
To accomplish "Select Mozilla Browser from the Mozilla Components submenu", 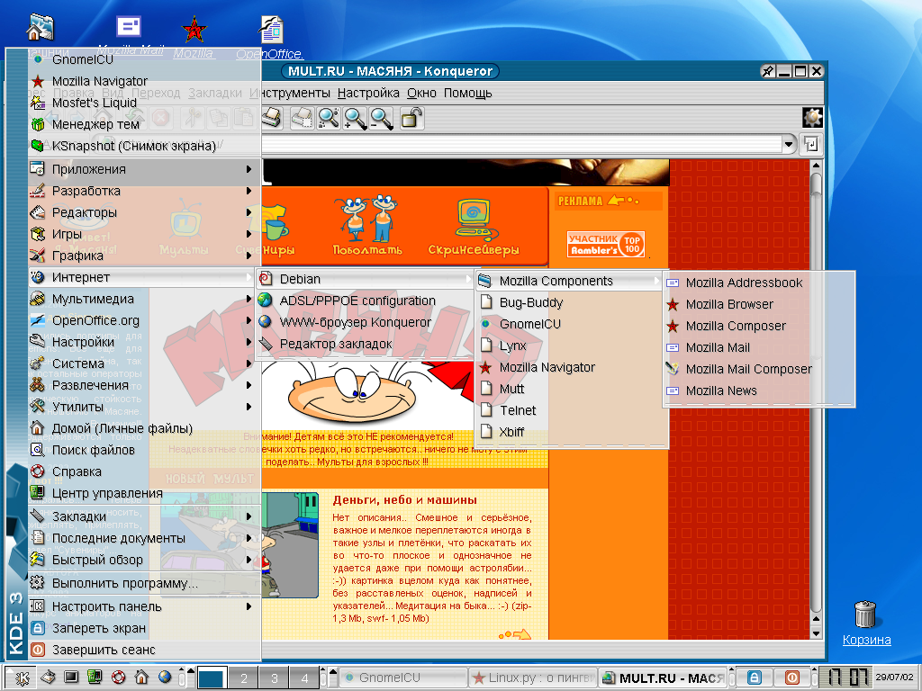I will [x=758, y=304].
